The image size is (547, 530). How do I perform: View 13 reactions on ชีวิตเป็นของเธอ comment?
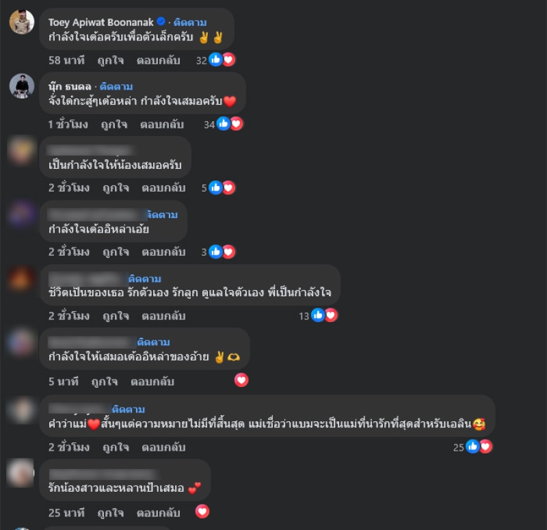318,316
